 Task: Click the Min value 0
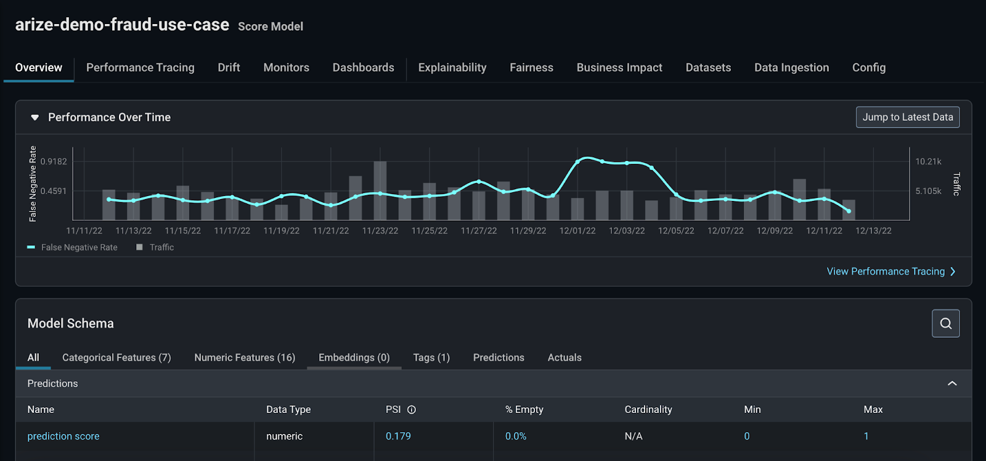(747, 436)
